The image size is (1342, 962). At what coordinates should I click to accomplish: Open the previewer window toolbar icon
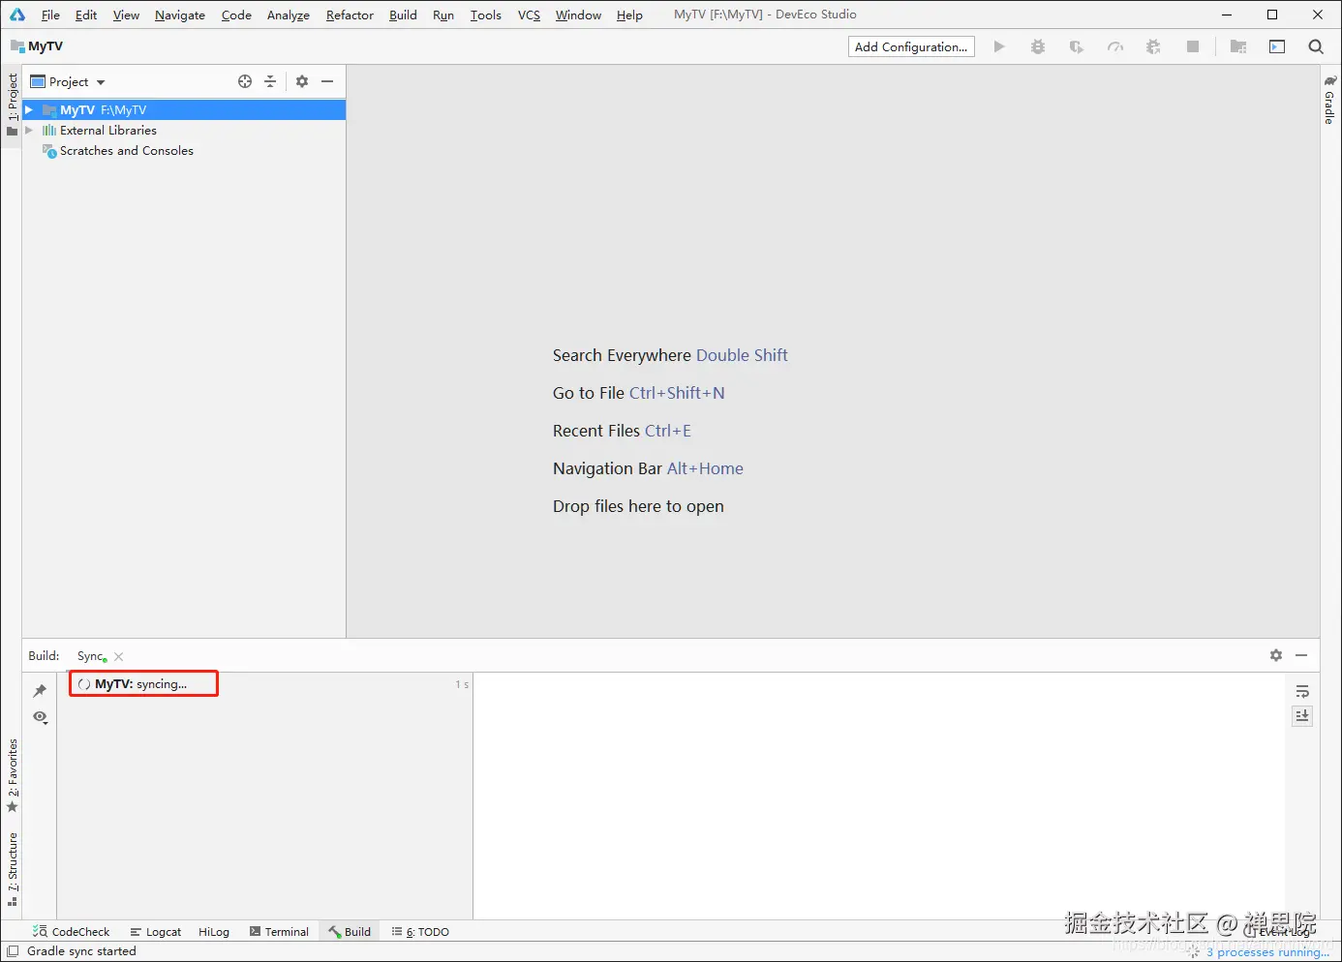(1277, 46)
